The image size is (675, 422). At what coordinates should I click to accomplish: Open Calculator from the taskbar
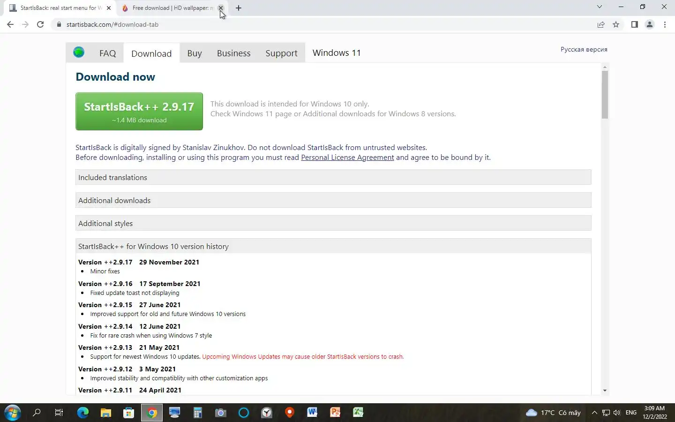click(x=197, y=413)
